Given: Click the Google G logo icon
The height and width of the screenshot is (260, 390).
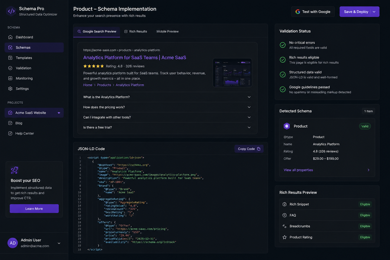Looking at the screenshot, I should pyautogui.click(x=298, y=12).
